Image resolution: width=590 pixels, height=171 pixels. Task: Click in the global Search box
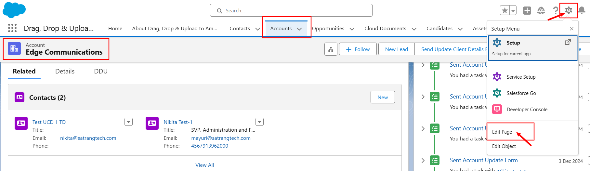tap(291, 10)
